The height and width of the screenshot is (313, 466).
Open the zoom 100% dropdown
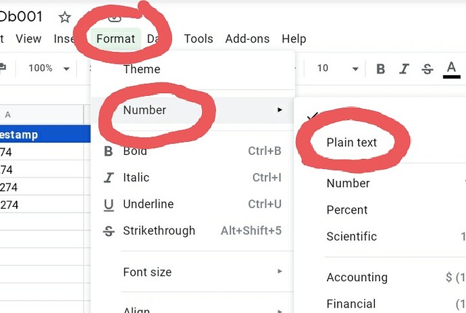tap(49, 68)
